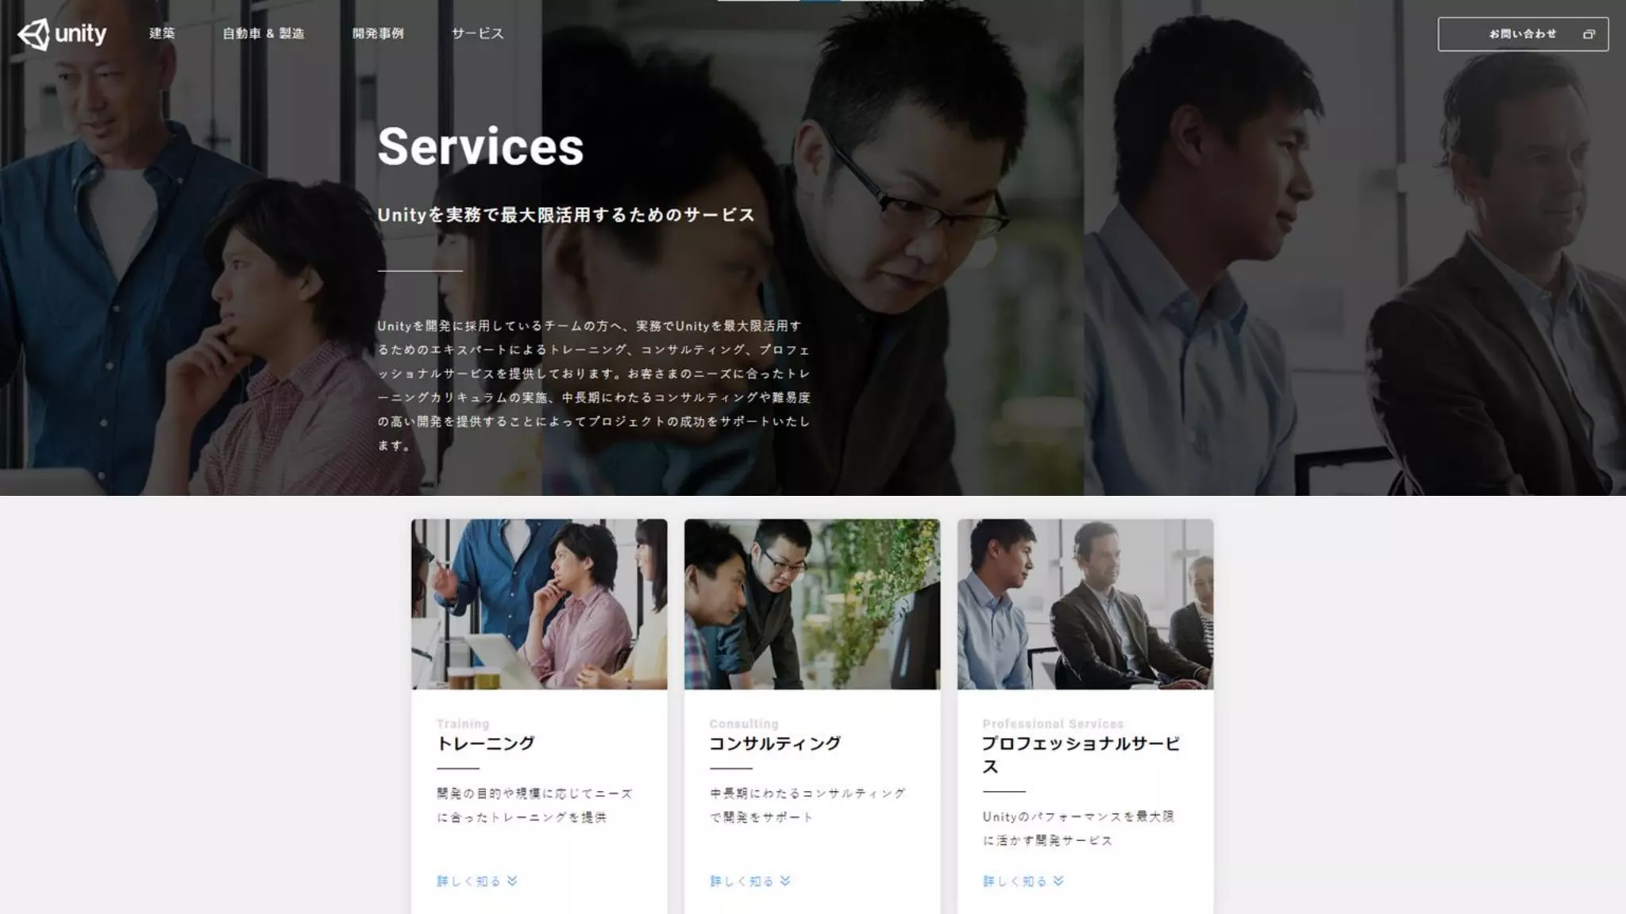Open the プロフェッショナルサービス card title

(x=1081, y=755)
